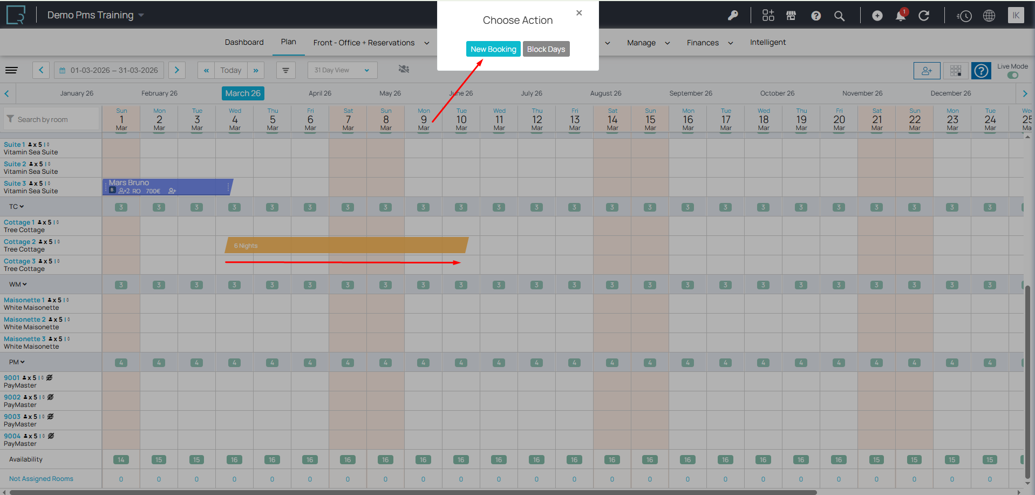Image resolution: width=1035 pixels, height=495 pixels.
Task: Click the Search by room field
Action: [x=52, y=119]
